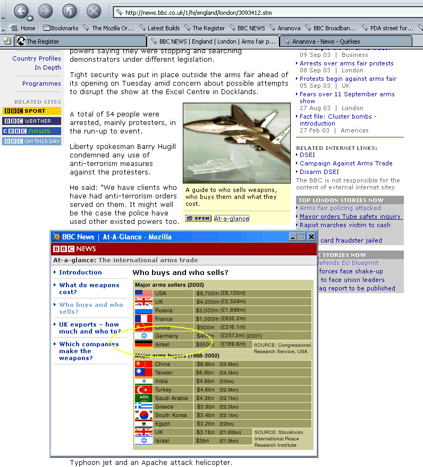
Task: Click the Stop loading button
Action: coord(94,11)
